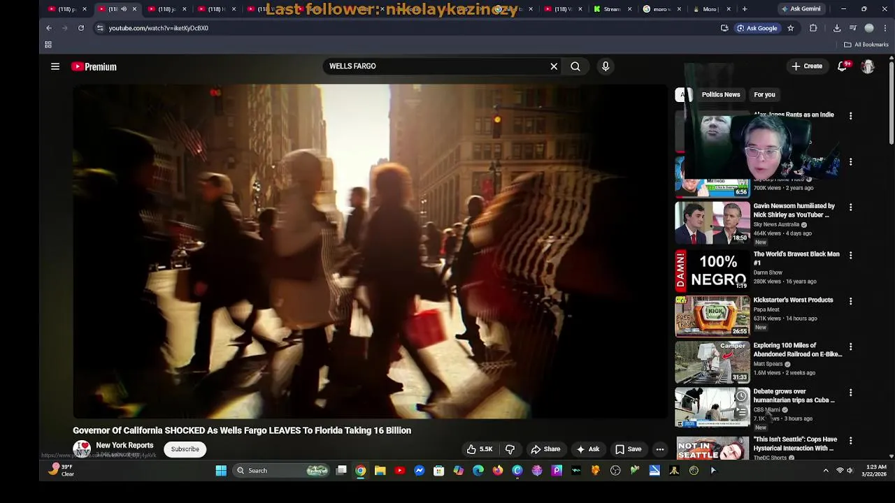Viewport: 895px width, 503px height.
Task: Click the Sky News Australia channel name
Action: point(776,225)
